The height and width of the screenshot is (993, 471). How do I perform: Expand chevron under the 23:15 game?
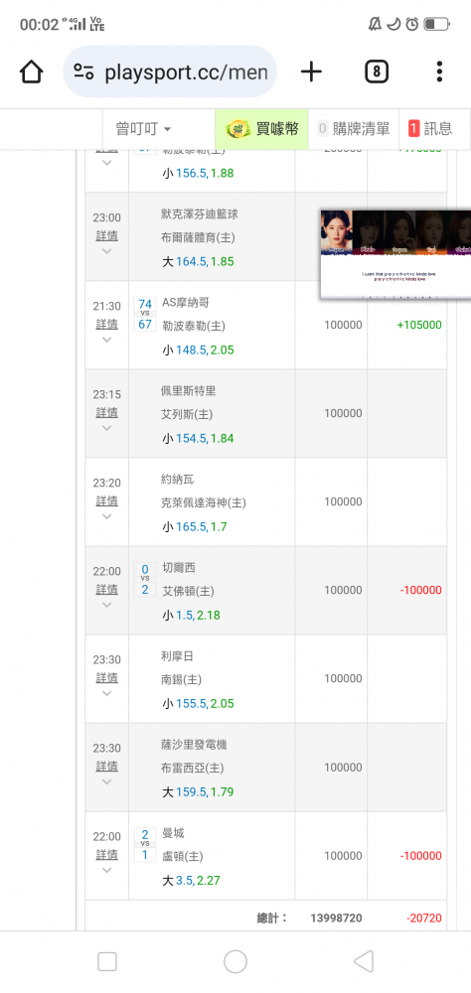pos(106,428)
